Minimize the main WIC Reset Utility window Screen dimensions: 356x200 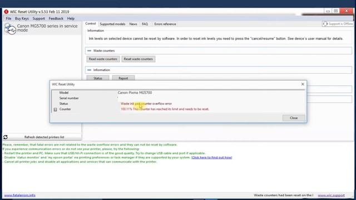coord(328,11)
